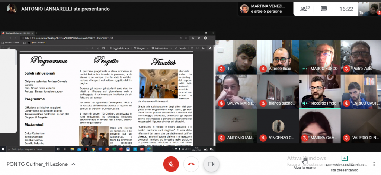Open a new browser tab with plus
381x175 pixels.
click(36, 33)
